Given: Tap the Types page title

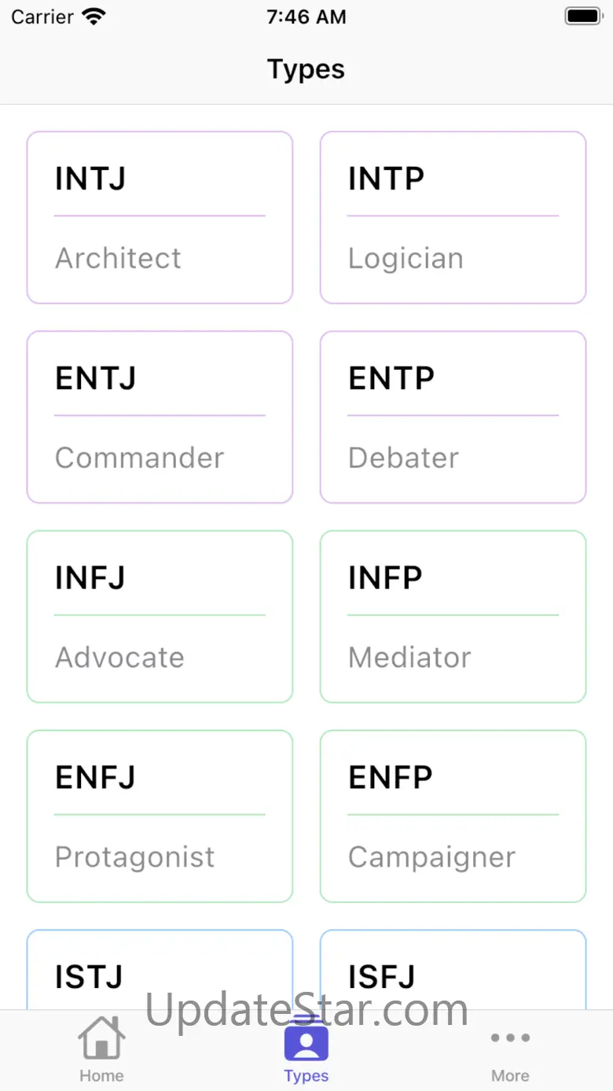Looking at the screenshot, I should point(306,69).
